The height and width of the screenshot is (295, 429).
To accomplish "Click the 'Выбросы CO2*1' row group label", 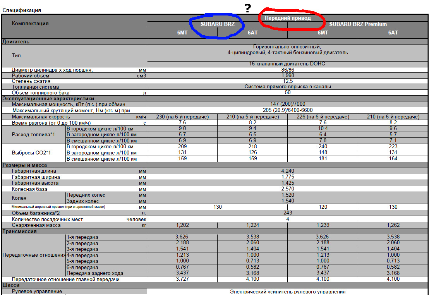I will click(x=31, y=153).
